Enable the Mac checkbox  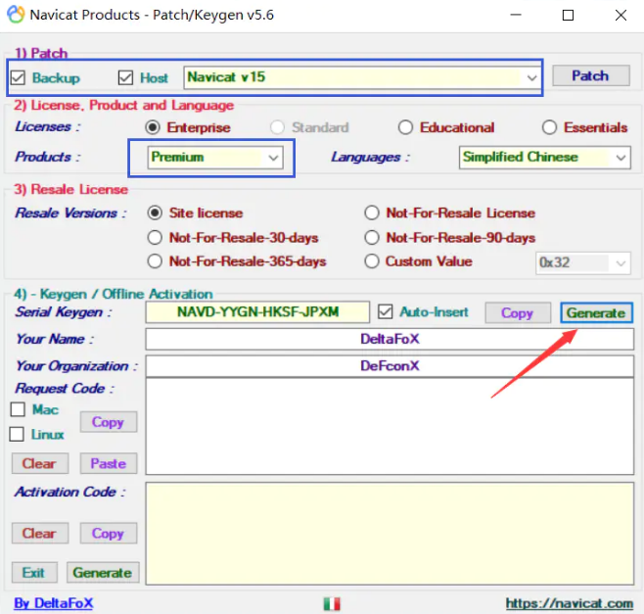point(18,409)
